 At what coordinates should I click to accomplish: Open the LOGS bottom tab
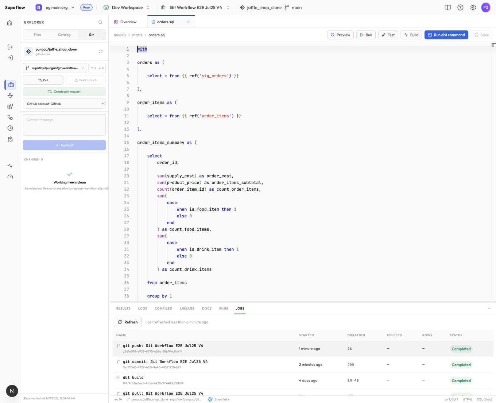point(143,309)
